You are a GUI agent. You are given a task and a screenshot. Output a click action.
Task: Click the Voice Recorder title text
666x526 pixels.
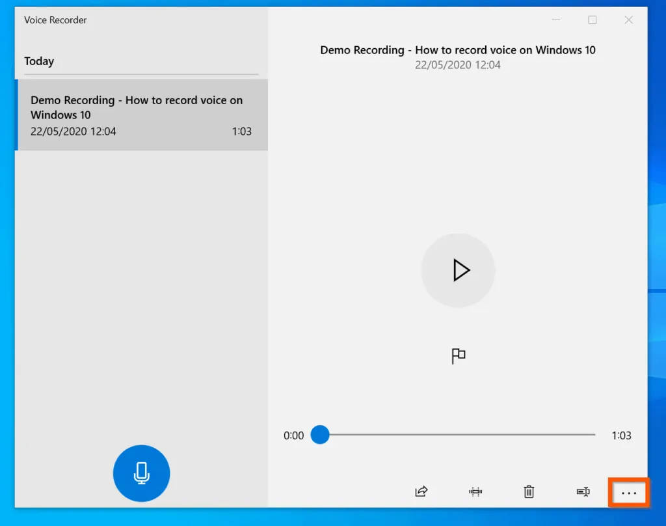(x=55, y=20)
